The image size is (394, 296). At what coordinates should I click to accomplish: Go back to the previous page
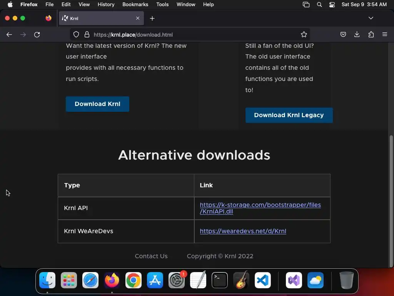tap(9, 34)
